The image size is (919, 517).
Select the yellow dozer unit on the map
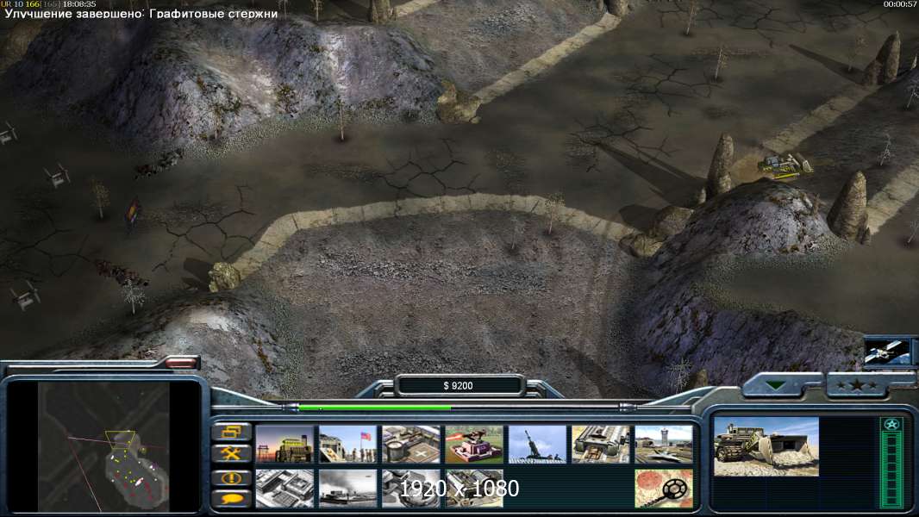(x=785, y=165)
